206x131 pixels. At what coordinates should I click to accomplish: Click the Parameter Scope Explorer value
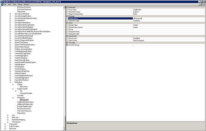pyautogui.click(x=169, y=12)
